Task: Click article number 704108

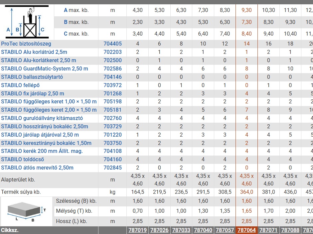Action: point(112,151)
